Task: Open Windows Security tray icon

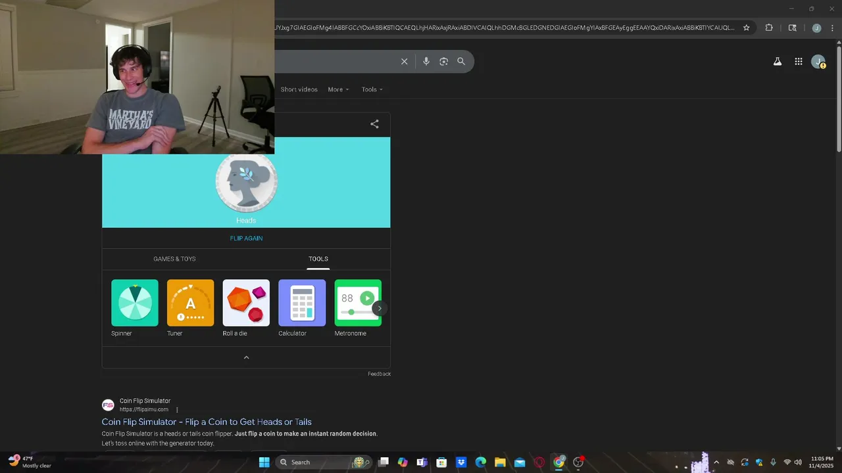Action: [x=758, y=462]
